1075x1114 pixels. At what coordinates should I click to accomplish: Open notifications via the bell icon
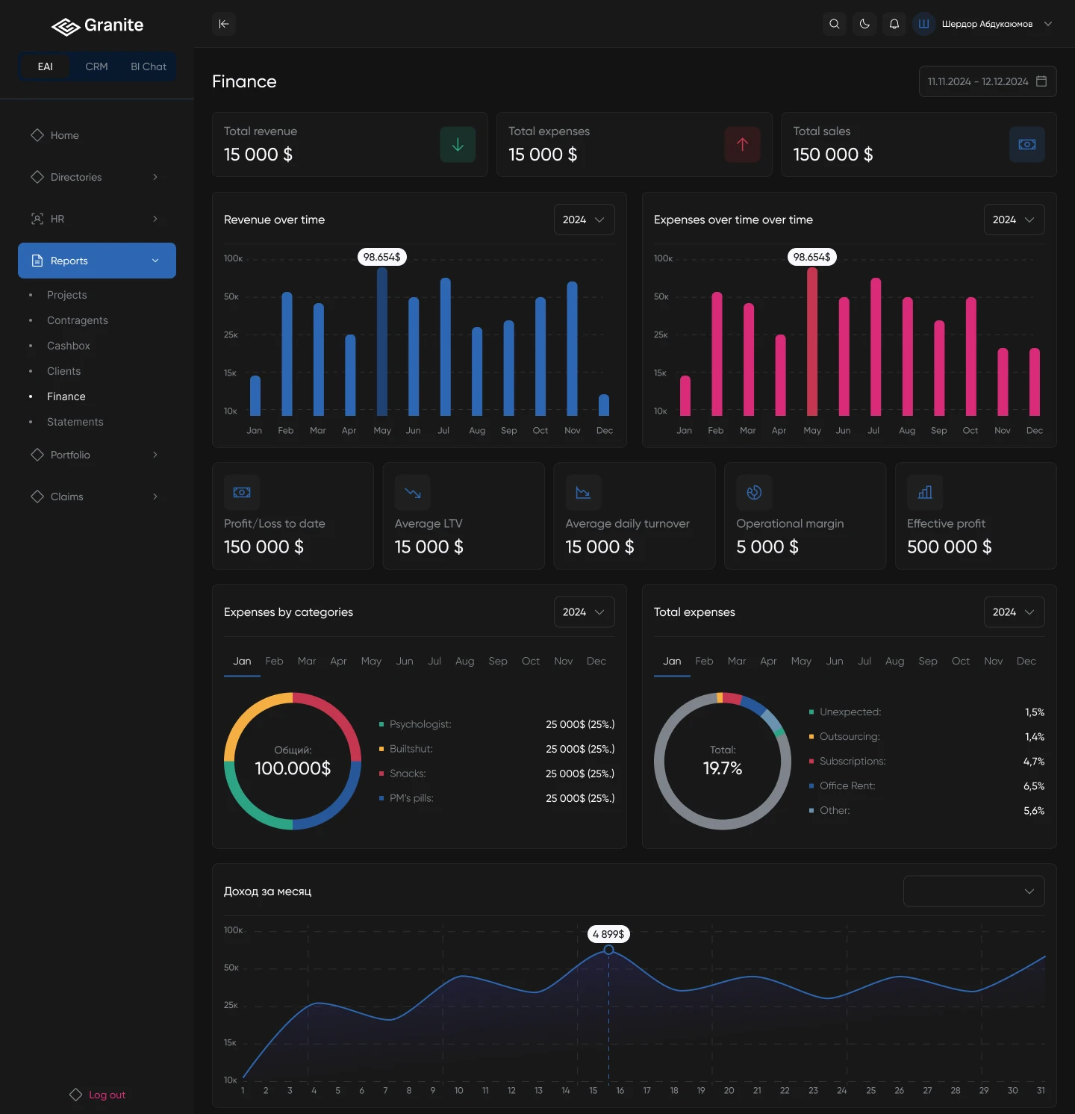[894, 24]
